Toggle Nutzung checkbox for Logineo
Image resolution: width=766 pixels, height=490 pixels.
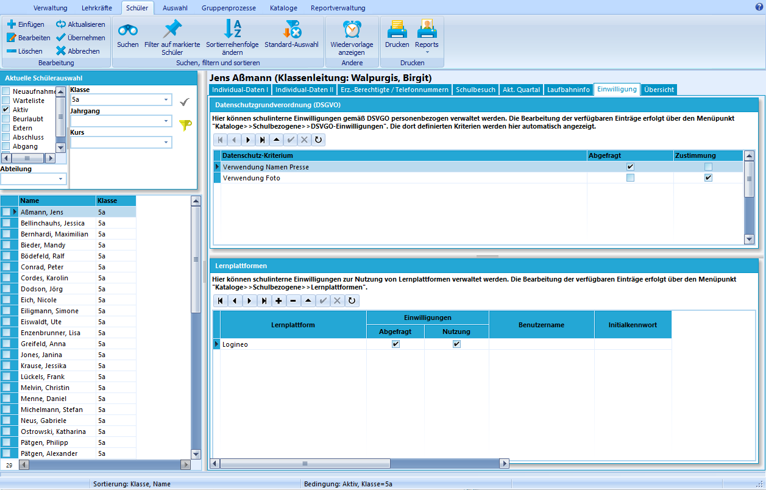[456, 344]
